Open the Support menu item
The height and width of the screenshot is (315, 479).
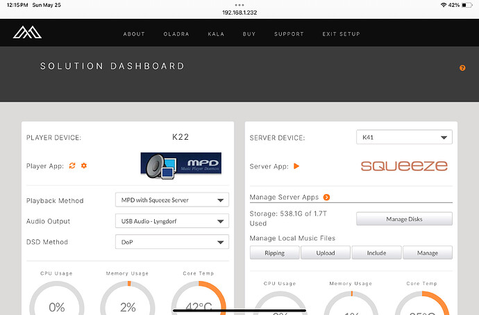coord(289,34)
